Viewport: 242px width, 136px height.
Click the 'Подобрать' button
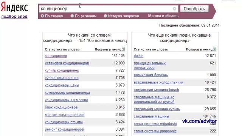(x=194, y=9)
